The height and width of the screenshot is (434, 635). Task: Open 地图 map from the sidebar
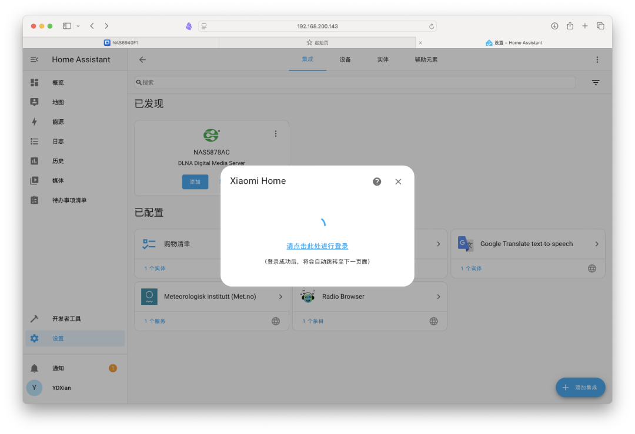58,102
